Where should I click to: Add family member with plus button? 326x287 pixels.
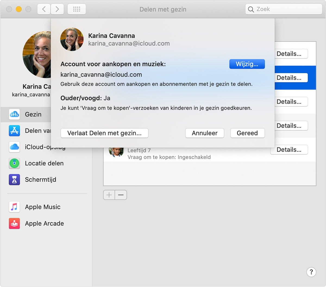(x=109, y=195)
